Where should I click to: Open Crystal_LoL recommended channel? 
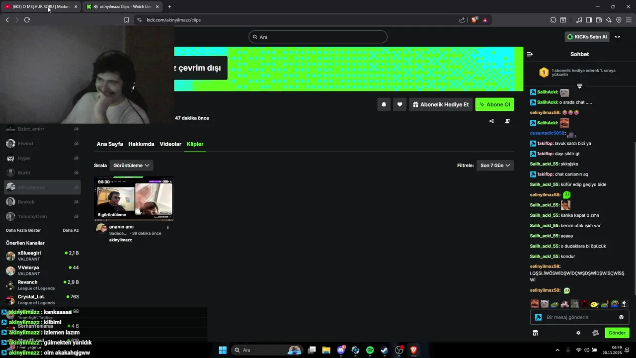43,300
